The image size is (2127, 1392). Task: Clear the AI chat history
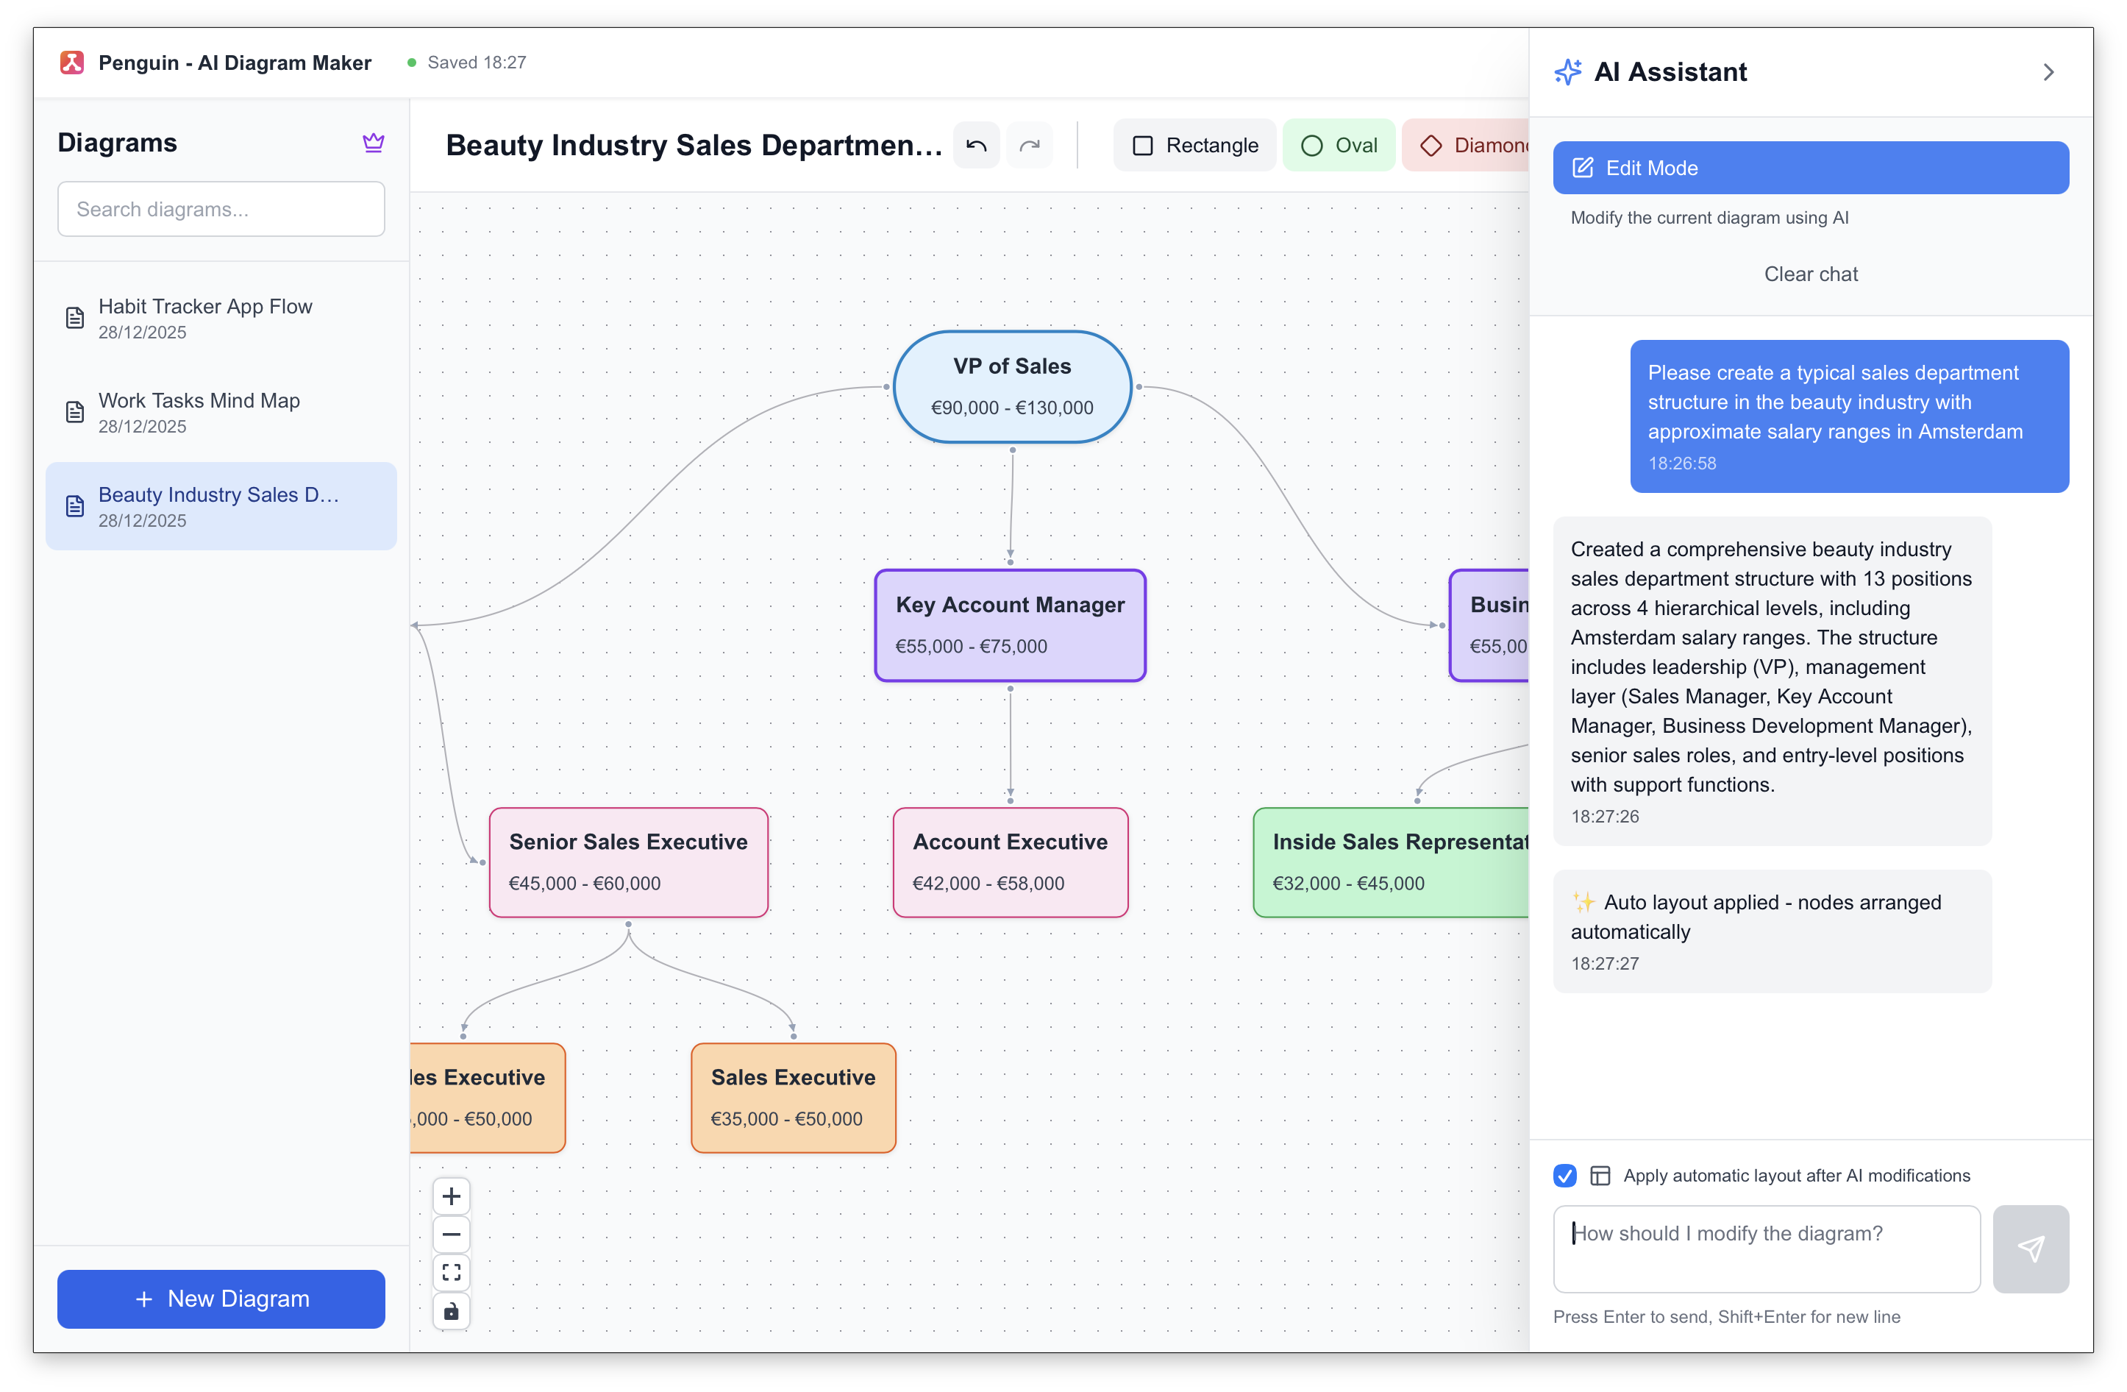click(1810, 274)
